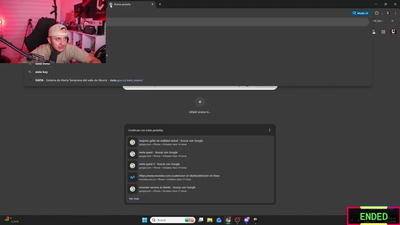Image resolution: width=400 pixels, height=225 pixels.
Task: Open the 'Continuar con estas pestañas' options menu
Action: click(269, 130)
